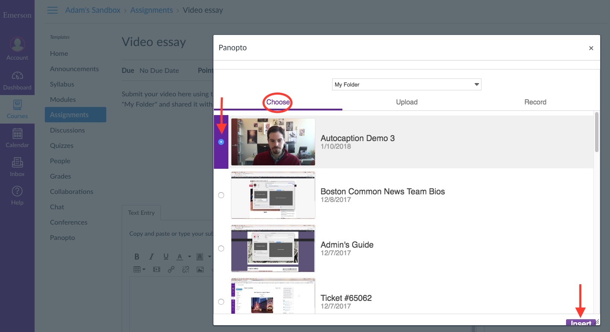Open the Account menu in global navigation
The width and height of the screenshot is (610, 332).
(17, 49)
